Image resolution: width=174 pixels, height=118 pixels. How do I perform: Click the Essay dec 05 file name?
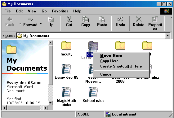click(66, 77)
